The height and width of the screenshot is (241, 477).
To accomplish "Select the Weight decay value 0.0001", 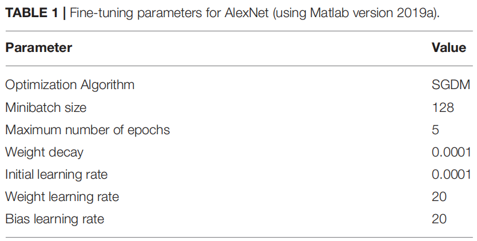I will [451, 152].
